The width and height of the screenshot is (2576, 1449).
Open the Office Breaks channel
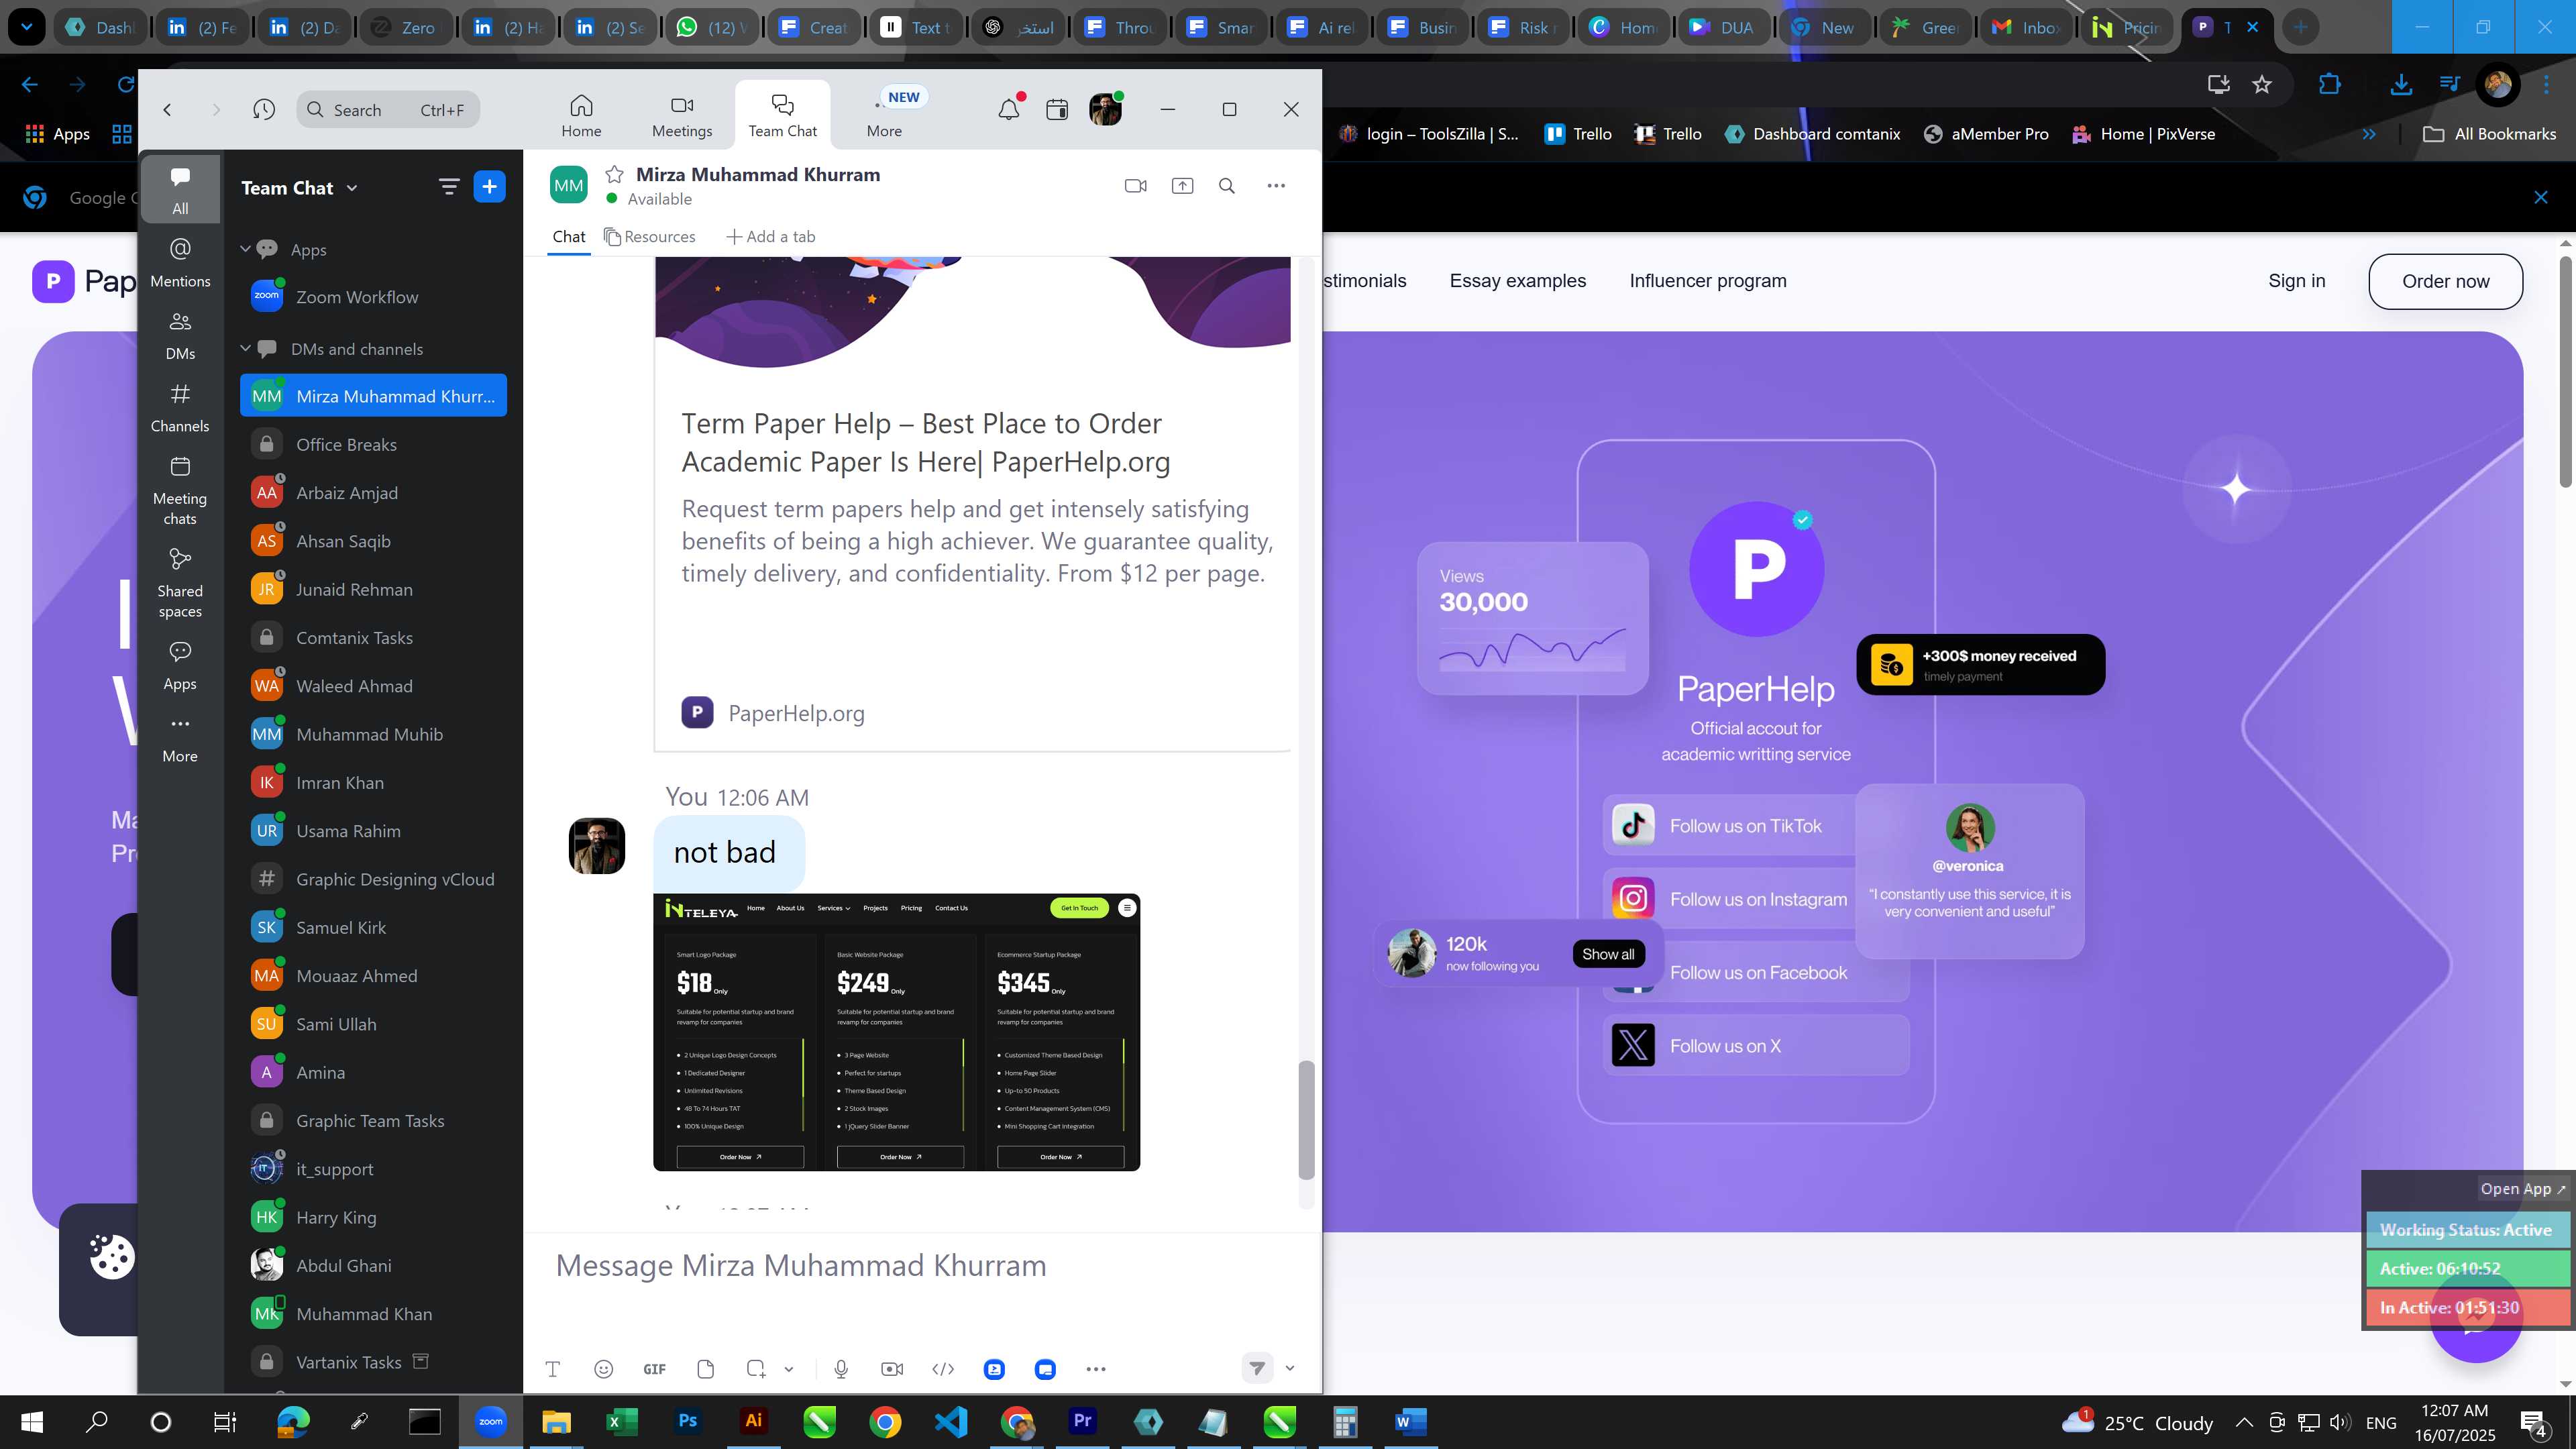(x=374, y=444)
